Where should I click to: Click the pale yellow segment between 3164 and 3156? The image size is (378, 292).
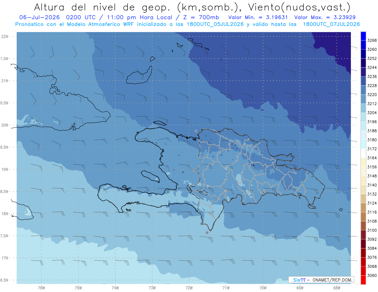[363, 162]
